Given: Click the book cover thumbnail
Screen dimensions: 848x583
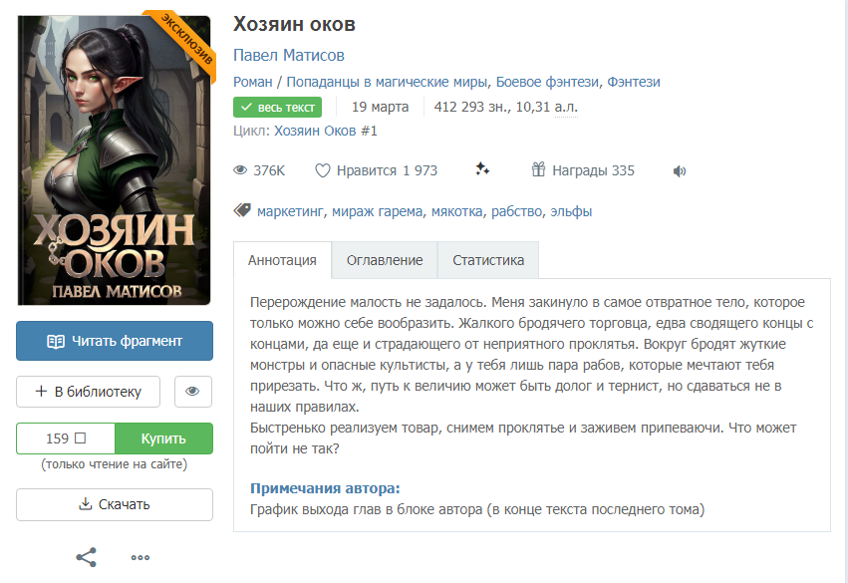Looking at the screenshot, I should [x=115, y=160].
